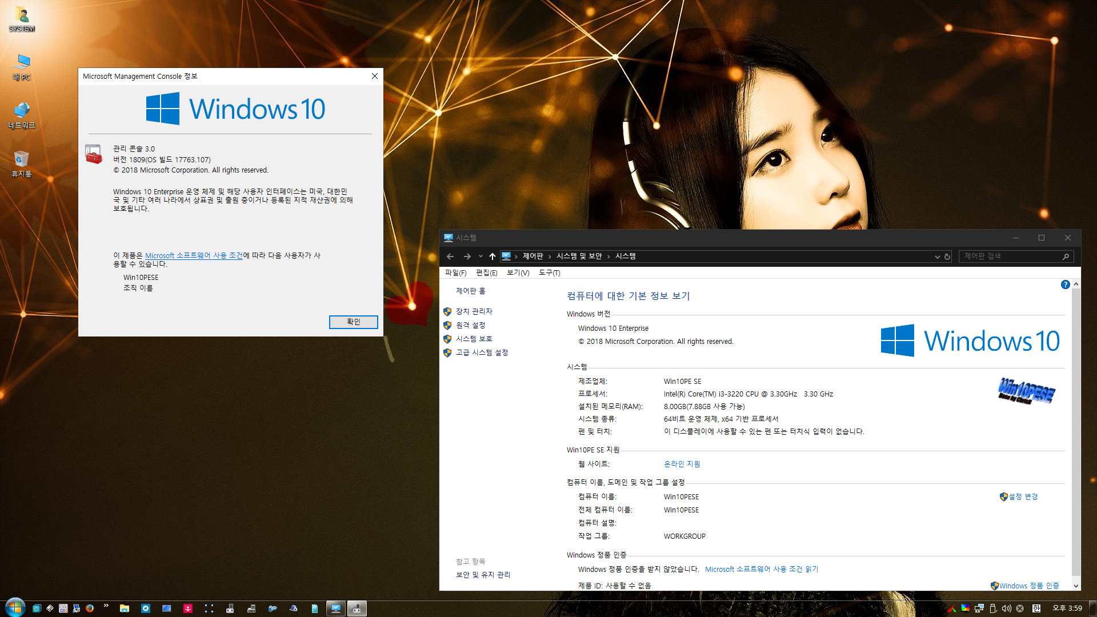This screenshot has width=1097, height=617.
Task: Go up one level in 시스템 window
Action: click(x=492, y=257)
